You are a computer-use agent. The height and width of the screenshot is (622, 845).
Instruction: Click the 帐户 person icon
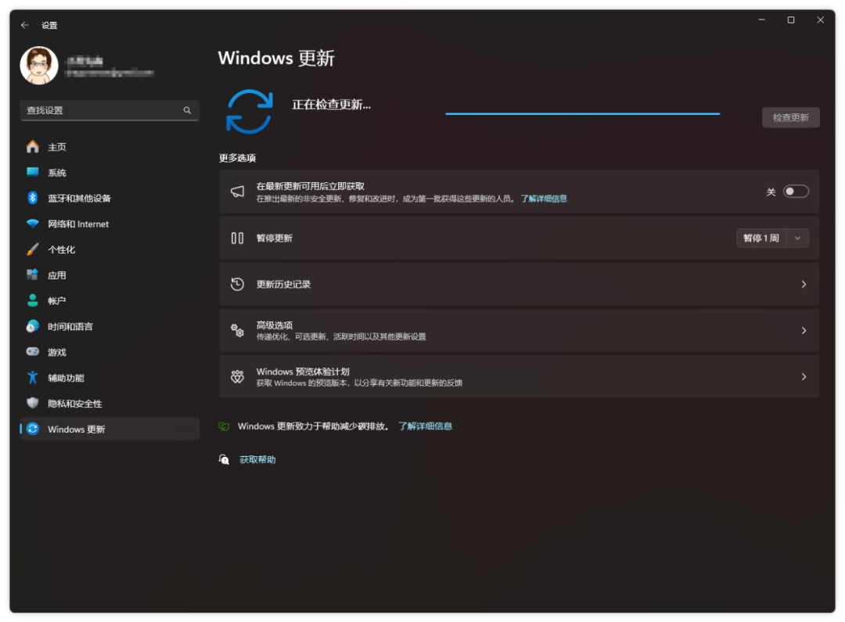click(x=33, y=300)
